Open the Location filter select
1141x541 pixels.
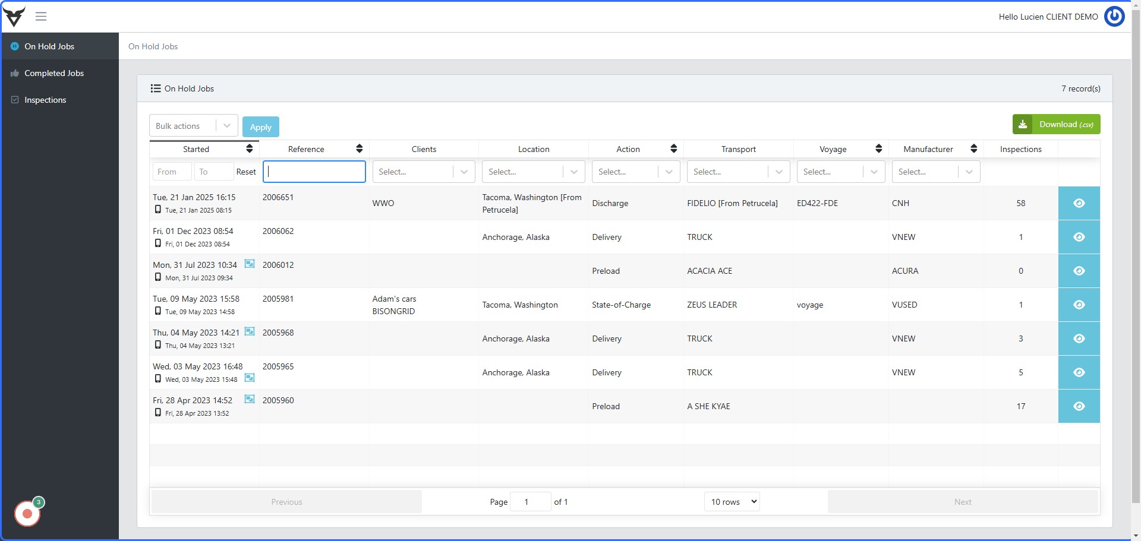click(x=534, y=172)
